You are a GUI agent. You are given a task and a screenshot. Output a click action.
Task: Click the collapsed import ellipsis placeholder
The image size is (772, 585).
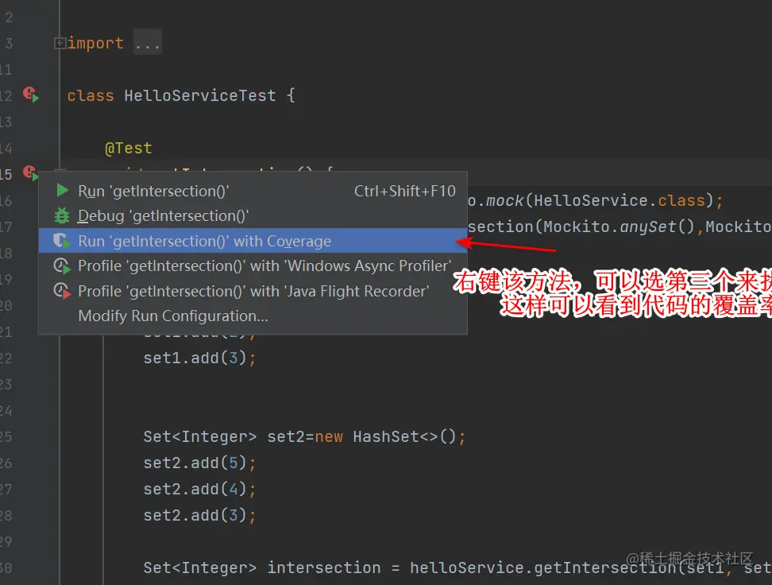(147, 44)
